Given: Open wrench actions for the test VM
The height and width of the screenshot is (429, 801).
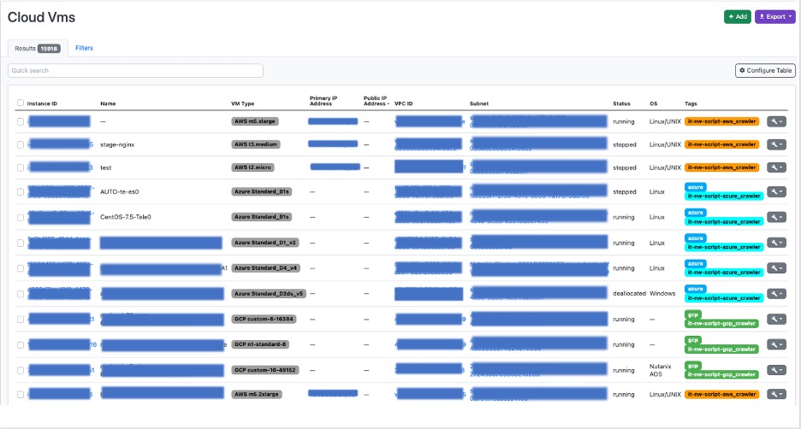Looking at the screenshot, I should 774,167.
